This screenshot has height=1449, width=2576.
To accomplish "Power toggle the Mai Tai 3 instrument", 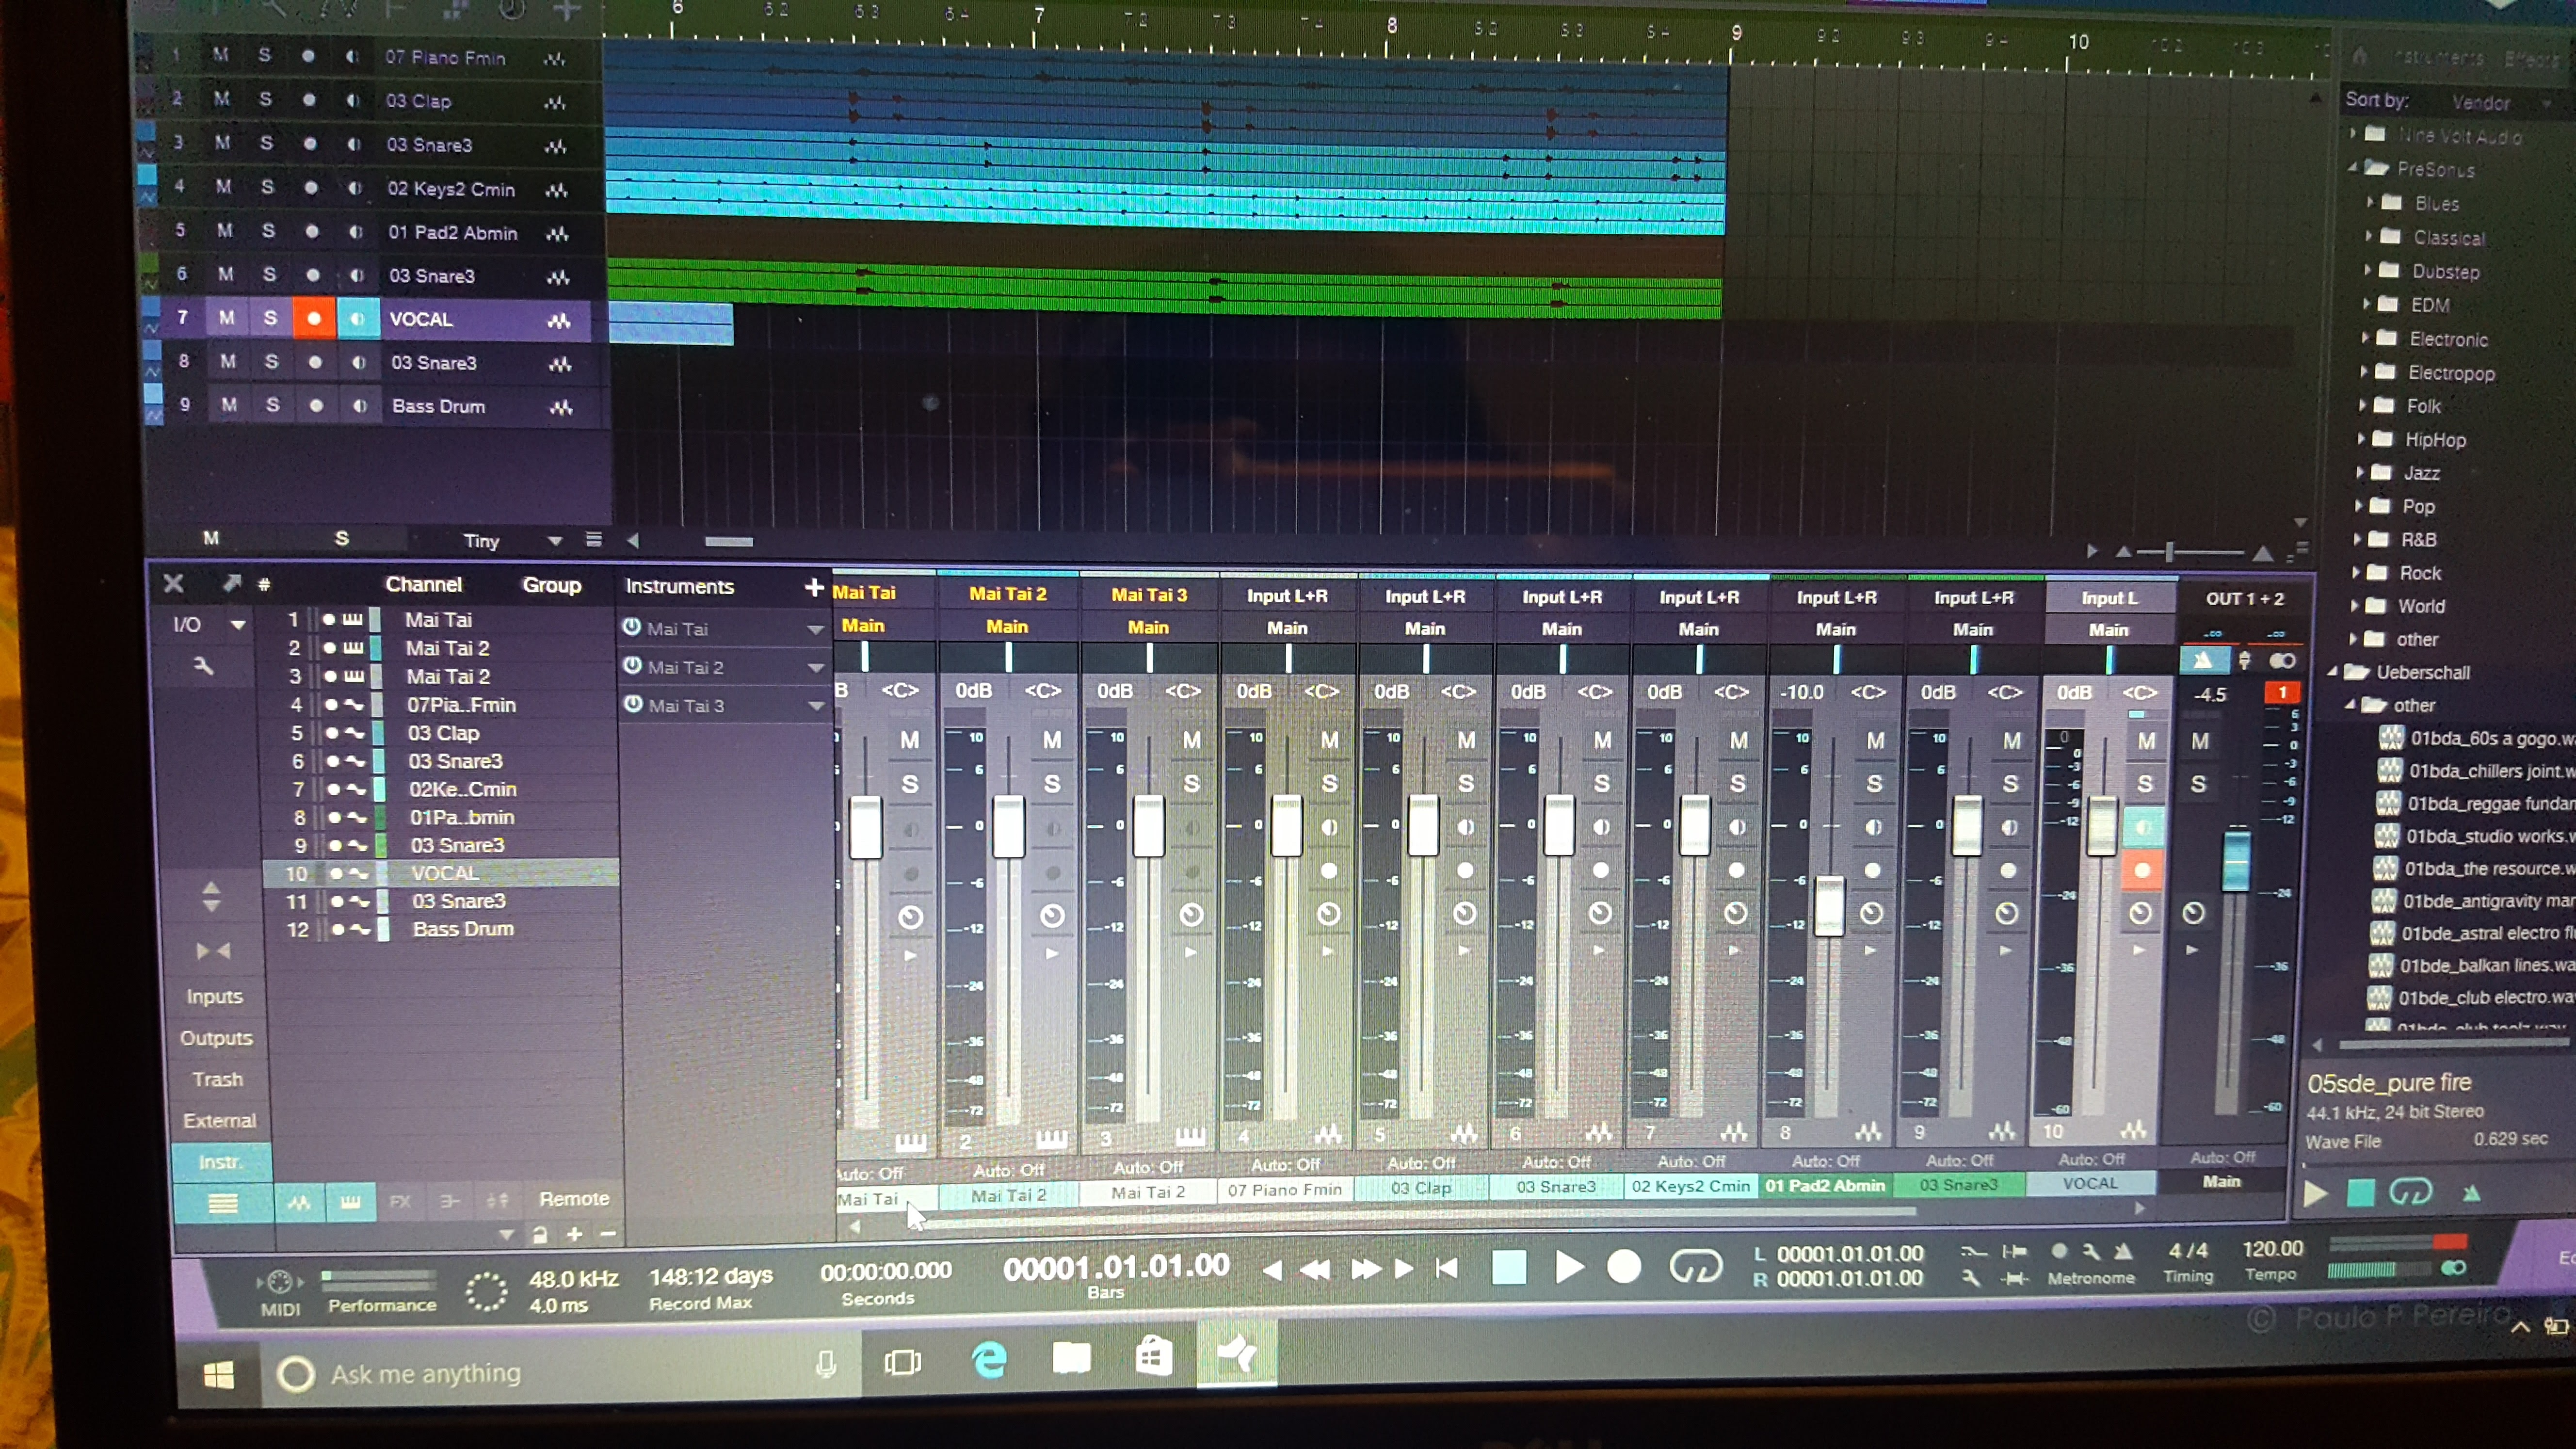I will (633, 704).
